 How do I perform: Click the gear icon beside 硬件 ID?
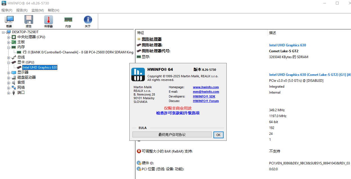pos(139,163)
